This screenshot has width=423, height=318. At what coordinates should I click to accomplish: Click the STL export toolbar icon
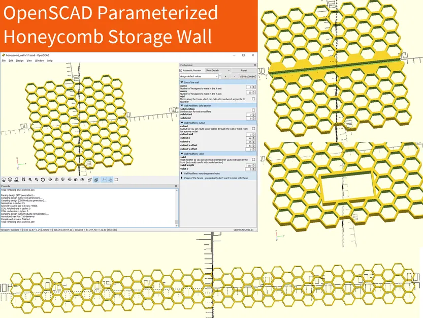coord(16,180)
